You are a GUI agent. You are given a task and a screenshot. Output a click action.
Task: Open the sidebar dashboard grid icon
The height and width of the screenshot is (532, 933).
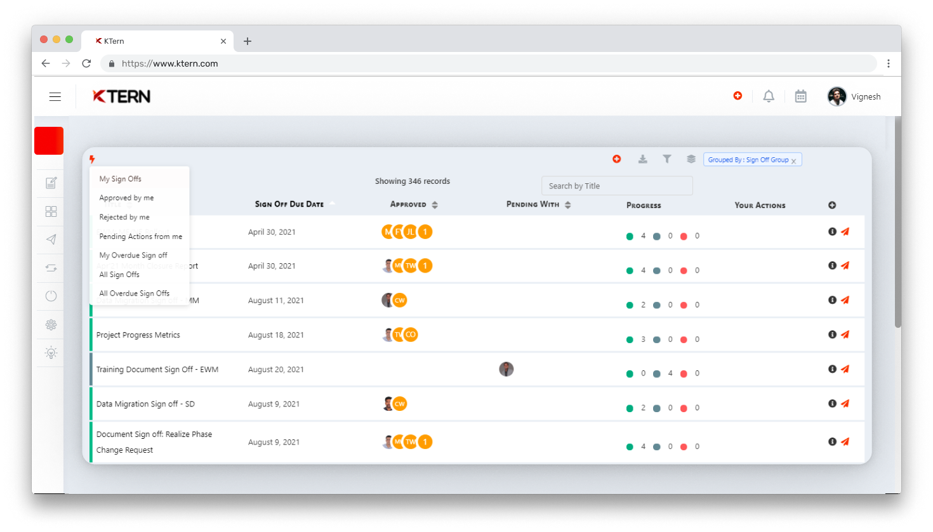click(x=51, y=211)
